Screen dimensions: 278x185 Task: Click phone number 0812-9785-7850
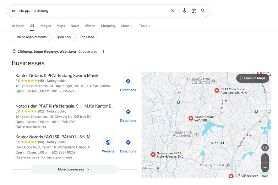click(x=64, y=122)
